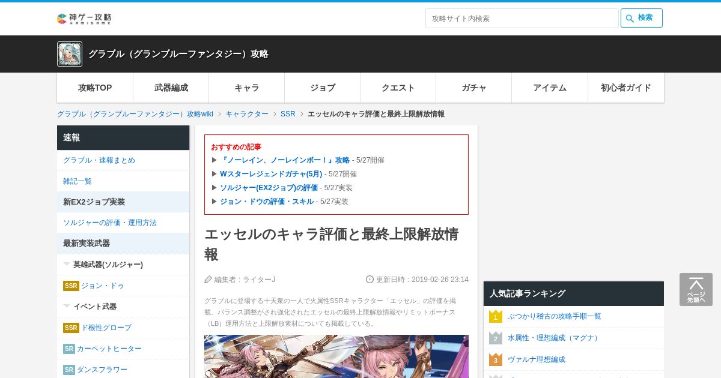Click the bronze rank 3 crown icon
The height and width of the screenshot is (378, 721).
click(x=496, y=359)
